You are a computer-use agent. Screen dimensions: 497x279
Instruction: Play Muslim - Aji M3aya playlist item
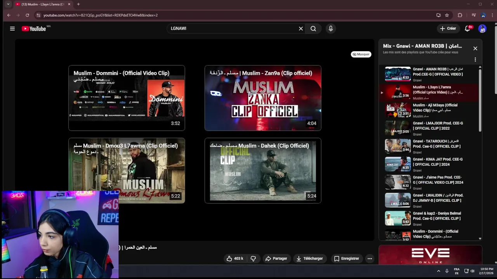pyautogui.click(x=429, y=110)
